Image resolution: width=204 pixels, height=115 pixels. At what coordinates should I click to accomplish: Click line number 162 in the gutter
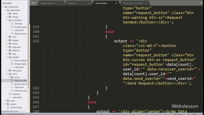pyautogui.click(x=36, y=41)
